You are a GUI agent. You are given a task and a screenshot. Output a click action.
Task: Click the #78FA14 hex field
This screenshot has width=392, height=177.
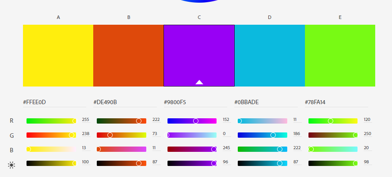coord(336,102)
